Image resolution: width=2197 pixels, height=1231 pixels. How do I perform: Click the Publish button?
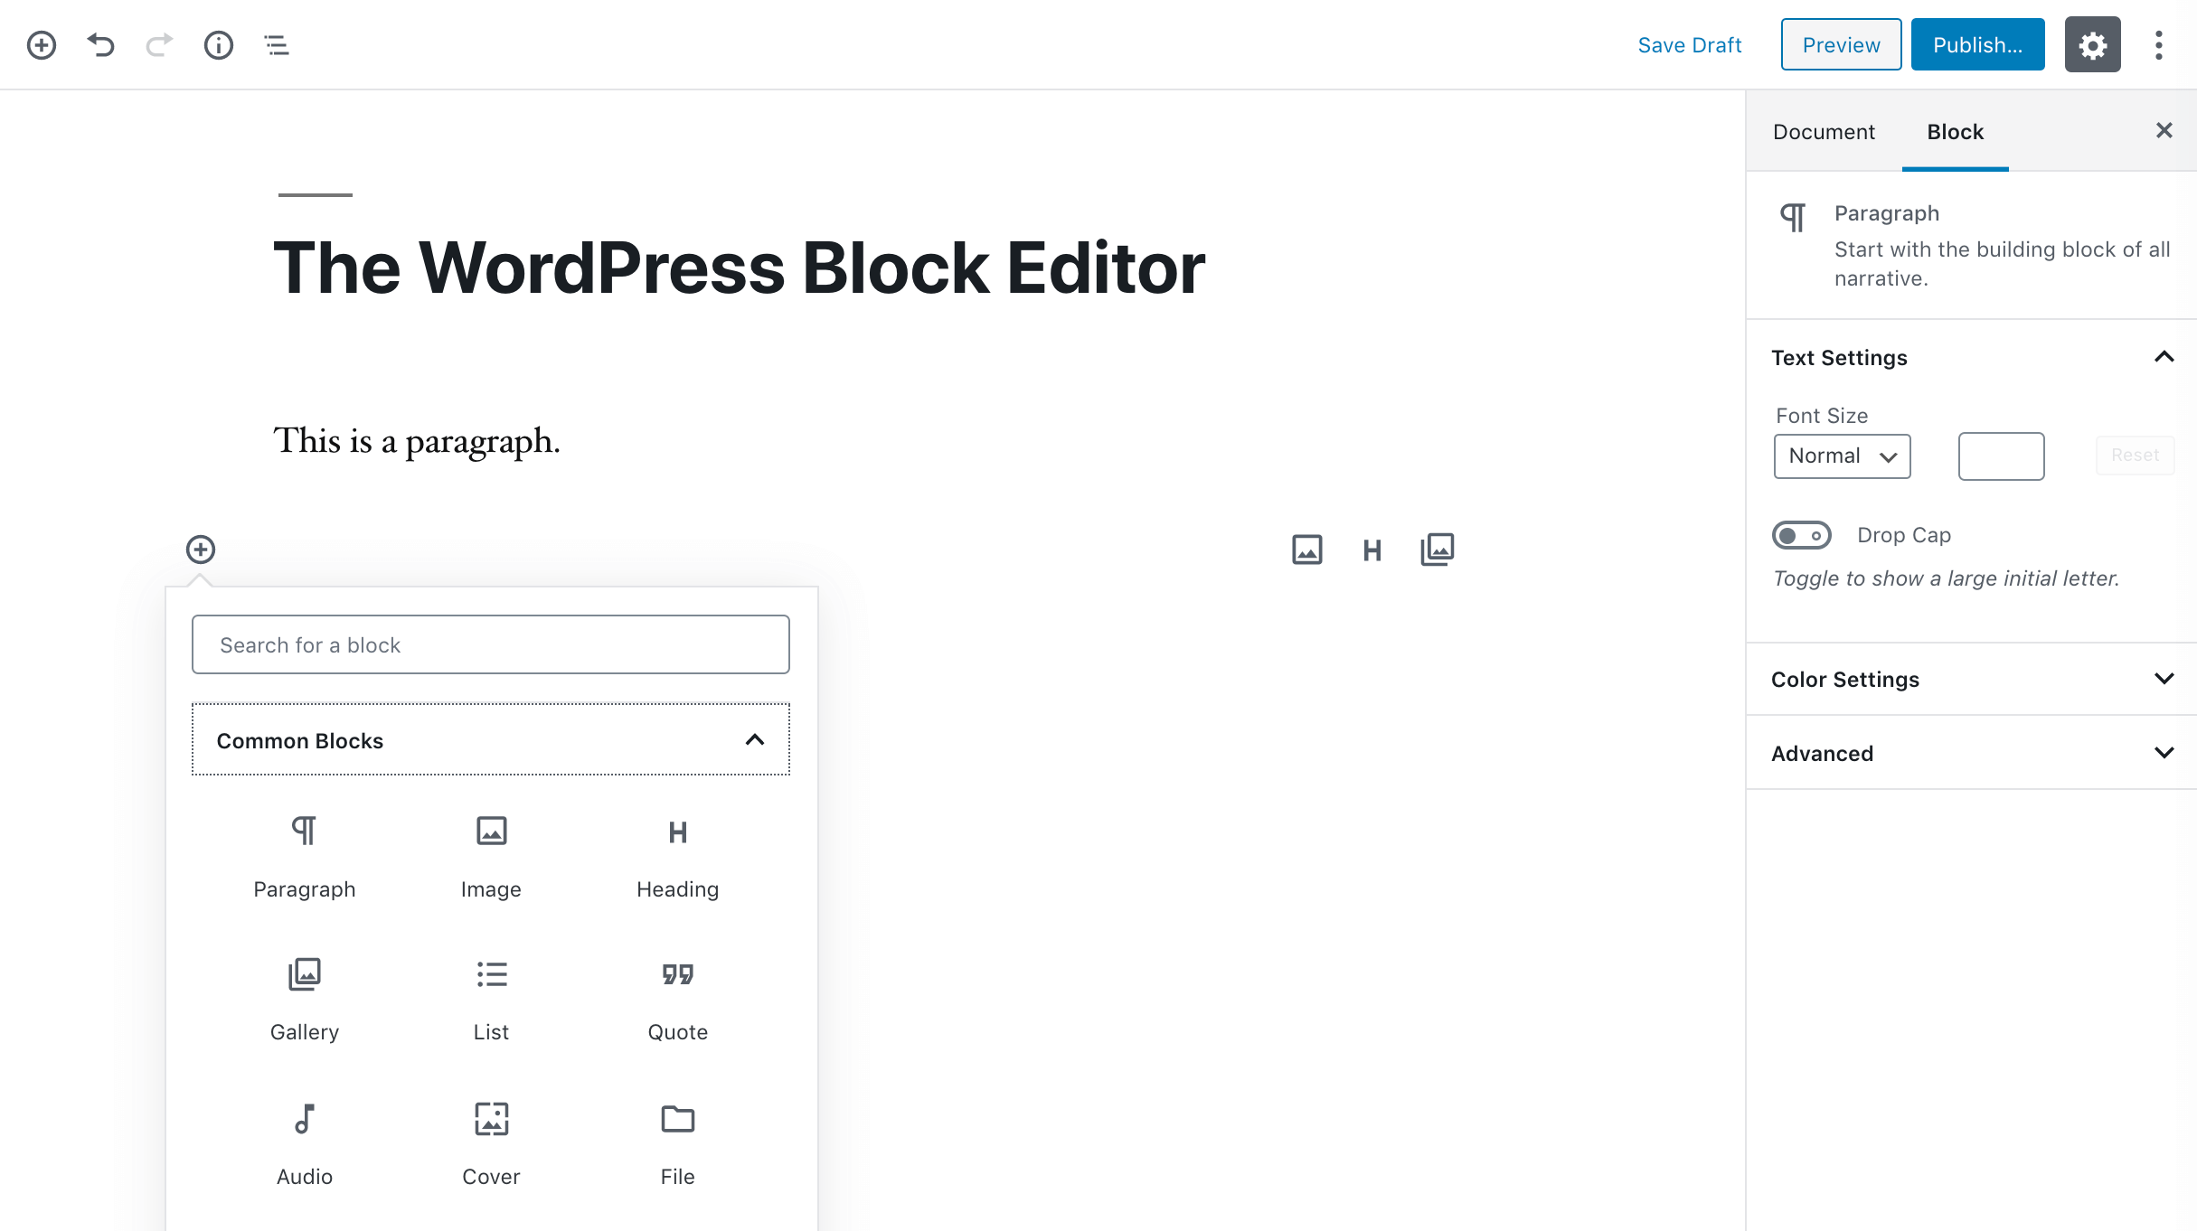click(x=1976, y=43)
